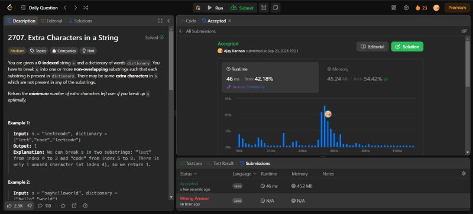473x214 pixels.
Task: Share the problem via share icon
Action: (74, 206)
